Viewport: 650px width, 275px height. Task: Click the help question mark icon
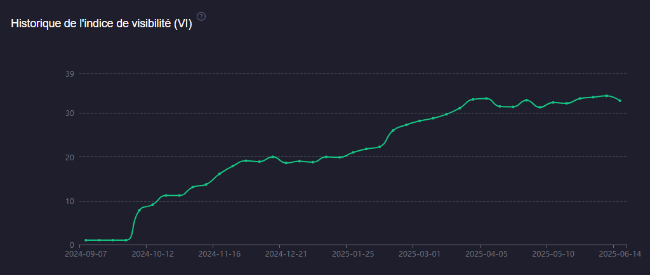[x=201, y=16]
